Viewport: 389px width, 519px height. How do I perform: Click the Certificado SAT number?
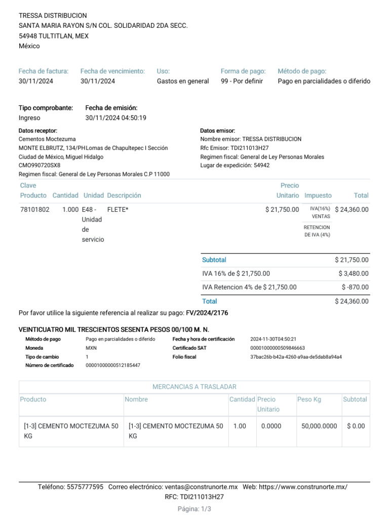(x=278, y=348)
